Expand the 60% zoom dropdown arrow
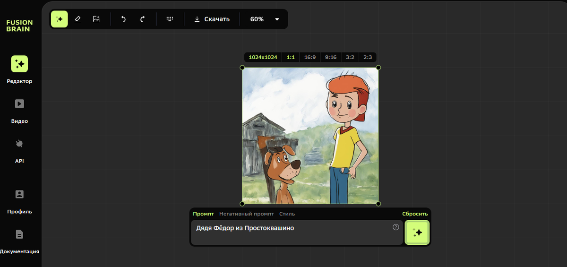 click(277, 19)
